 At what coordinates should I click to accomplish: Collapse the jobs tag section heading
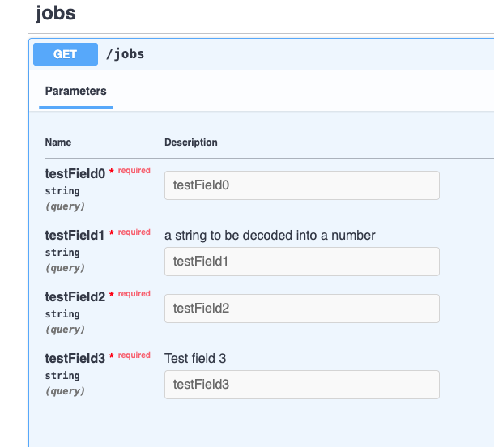(56, 14)
